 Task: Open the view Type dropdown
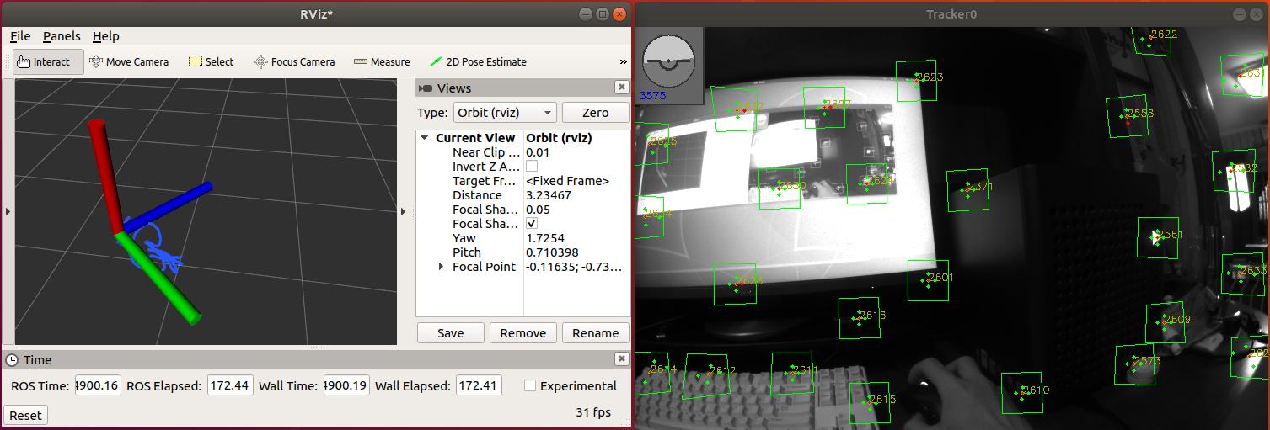(x=504, y=113)
